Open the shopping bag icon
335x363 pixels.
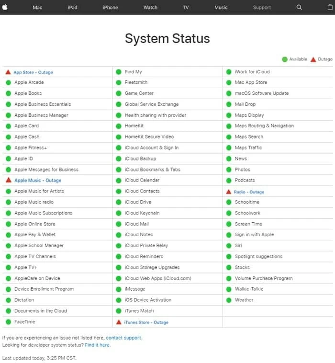point(329,7)
